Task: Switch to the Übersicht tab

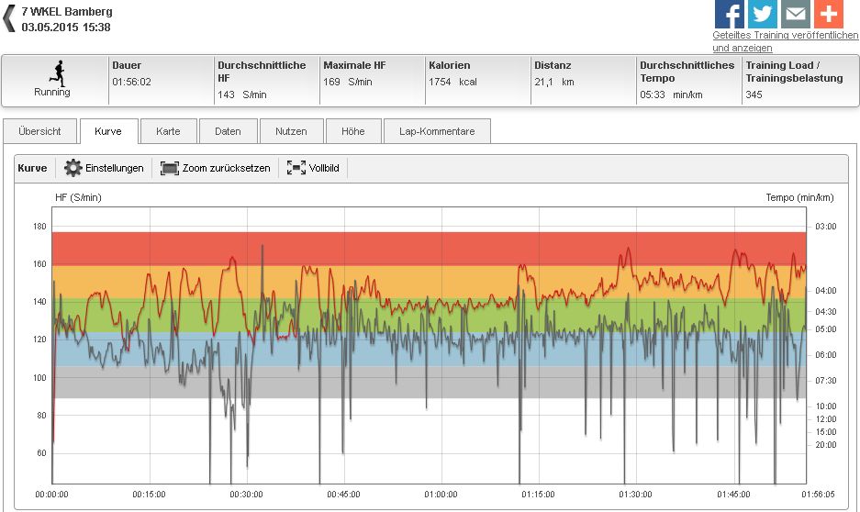Action: pyautogui.click(x=40, y=131)
